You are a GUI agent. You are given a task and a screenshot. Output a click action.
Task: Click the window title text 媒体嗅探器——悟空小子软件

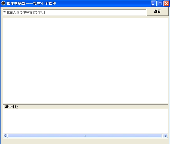click(x=31, y=3)
